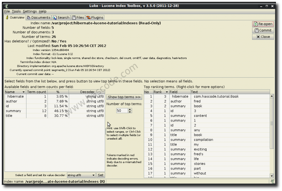282x191 pixels.
Task: Open the Settings menu
Action: pyautogui.click(x=30, y=11)
